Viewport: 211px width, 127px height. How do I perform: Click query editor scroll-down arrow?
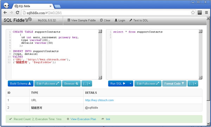click(200, 78)
